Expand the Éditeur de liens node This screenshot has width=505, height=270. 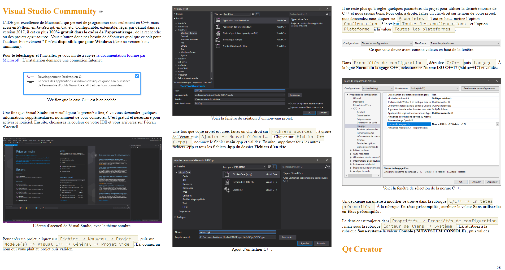(351, 150)
